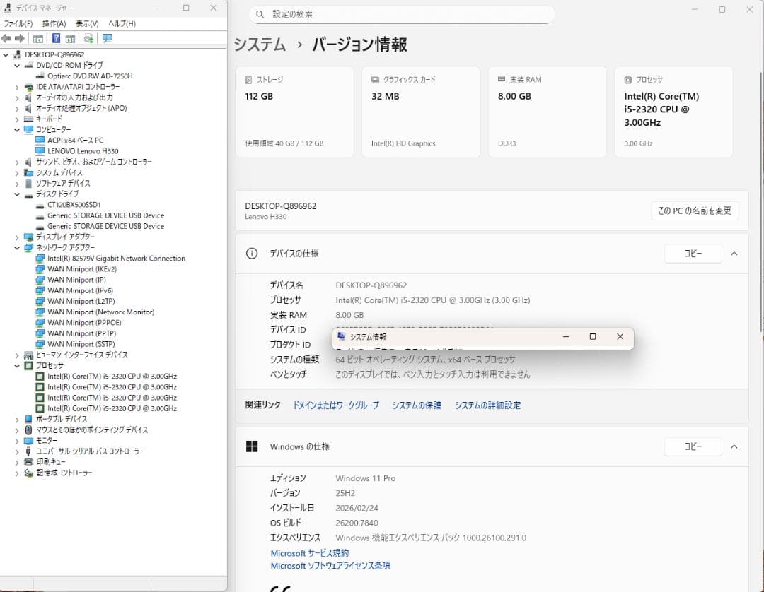Open ドメインまたはワークグループ link
764x592 pixels.
click(x=336, y=405)
